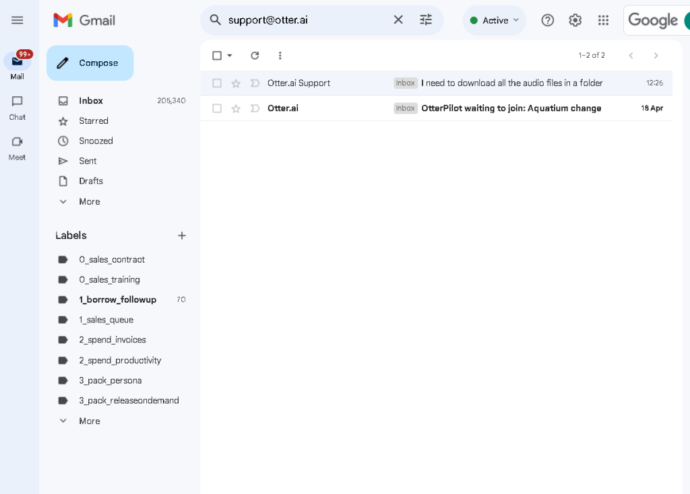Tick the checkbox for Otter.ai Support email
Image resolution: width=690 pixels, height=494 pixels.
point(217,83)
